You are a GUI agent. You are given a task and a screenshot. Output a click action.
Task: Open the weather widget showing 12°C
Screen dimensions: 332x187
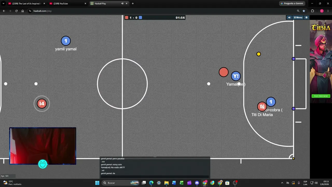coord(12,183)
